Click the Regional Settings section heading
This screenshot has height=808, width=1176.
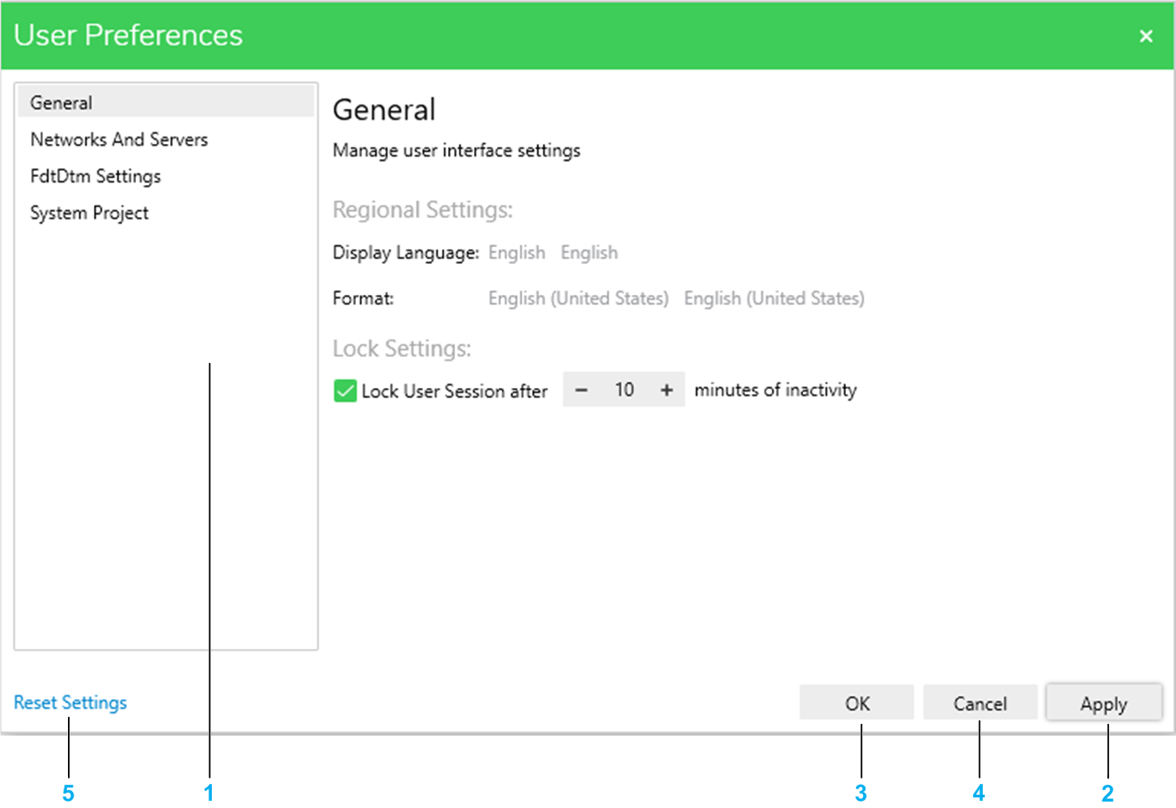[422, 210]
